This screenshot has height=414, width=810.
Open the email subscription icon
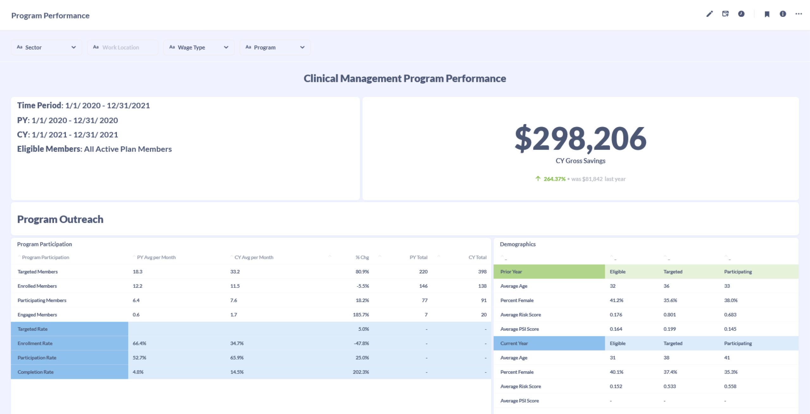pos(726,14)
